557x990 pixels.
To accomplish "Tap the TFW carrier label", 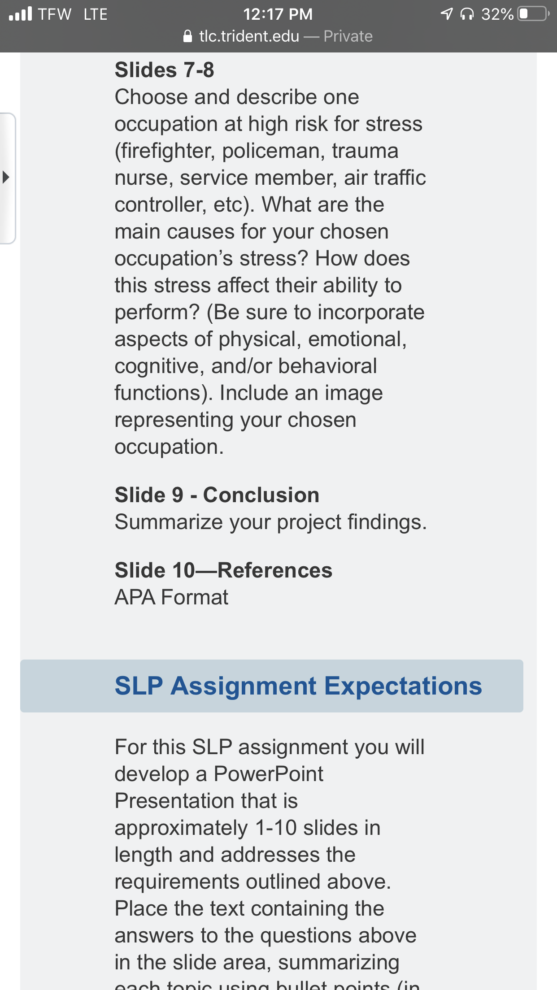I will tap(54, 14).
